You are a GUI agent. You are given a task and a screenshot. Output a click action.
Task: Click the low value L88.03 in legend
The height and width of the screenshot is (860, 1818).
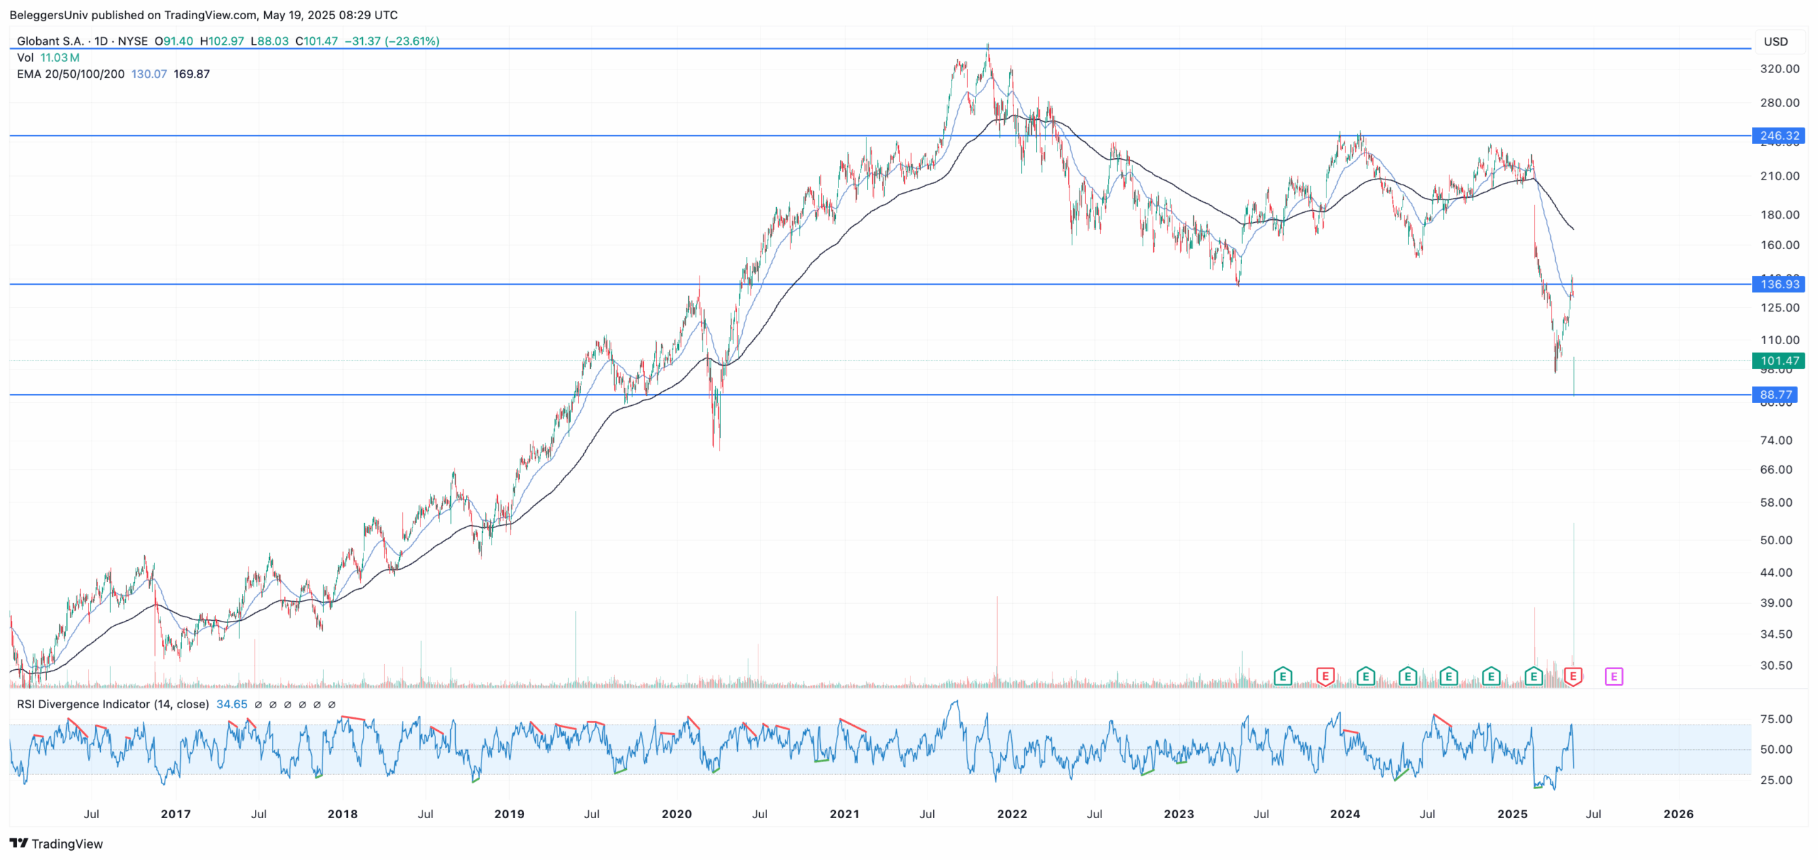tap(269, 41)
